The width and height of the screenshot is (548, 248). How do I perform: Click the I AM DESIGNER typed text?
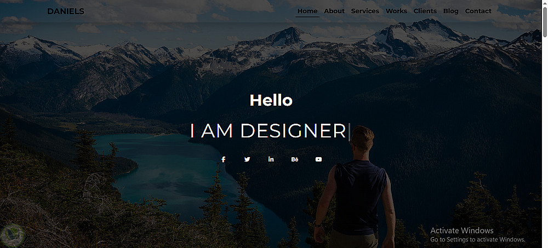tap(268, 131)
